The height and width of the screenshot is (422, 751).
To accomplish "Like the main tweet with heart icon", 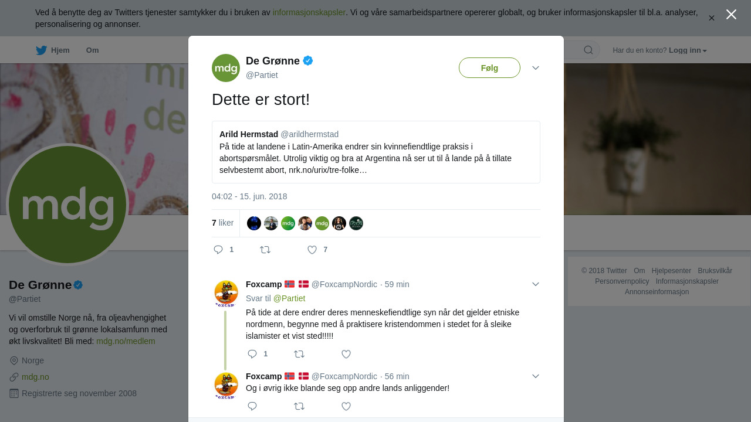I will click(x=312, y=250).
